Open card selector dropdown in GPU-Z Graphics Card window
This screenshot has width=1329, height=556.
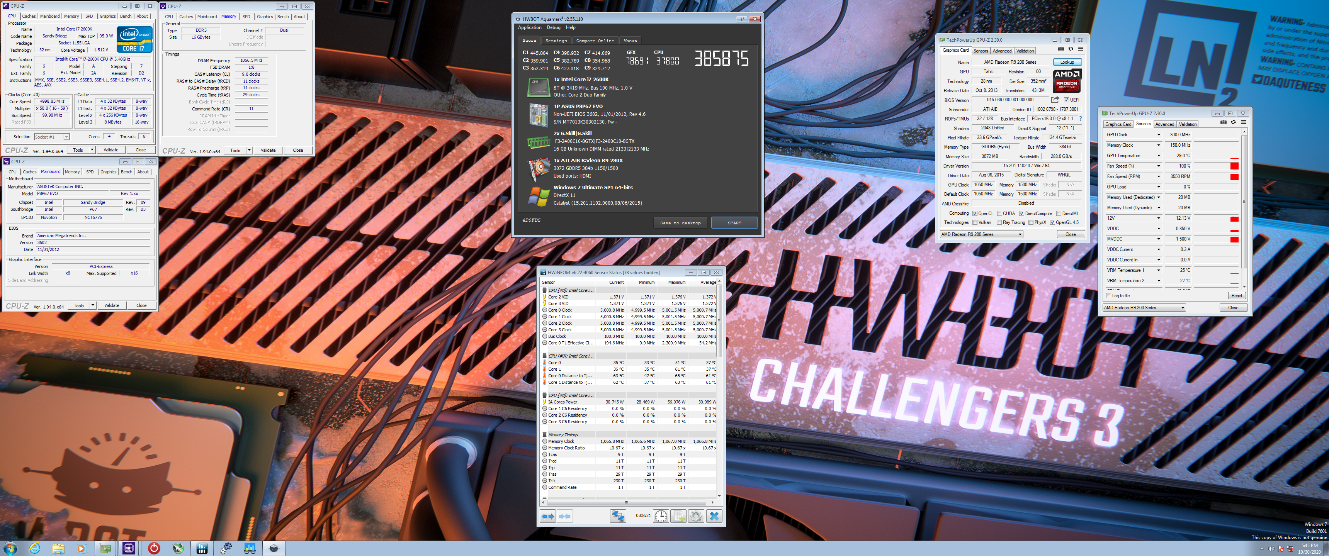coord(981,234)
